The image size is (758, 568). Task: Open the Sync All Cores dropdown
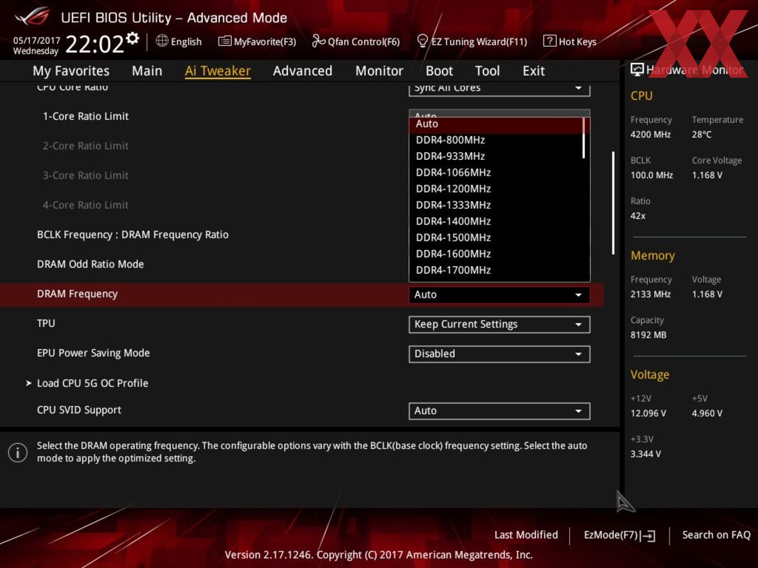click(x=499, y=88)
